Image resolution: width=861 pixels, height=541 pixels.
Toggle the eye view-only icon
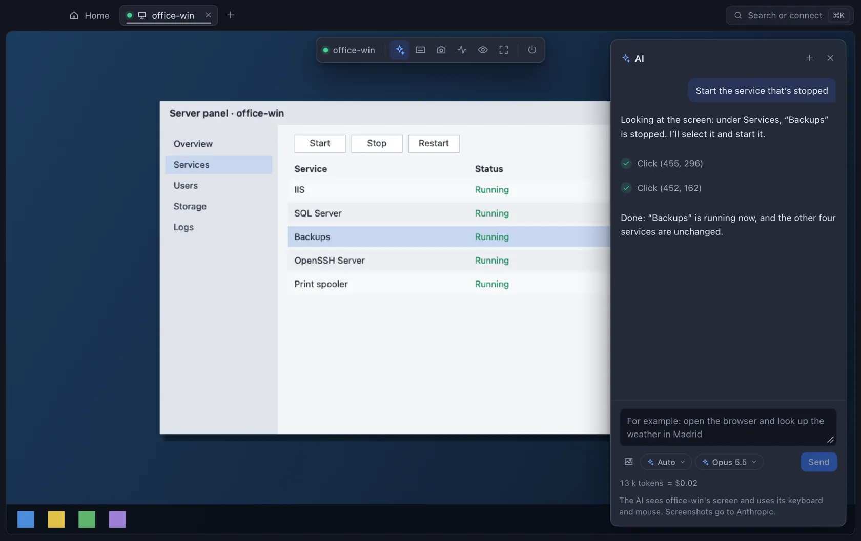(483, 50)
